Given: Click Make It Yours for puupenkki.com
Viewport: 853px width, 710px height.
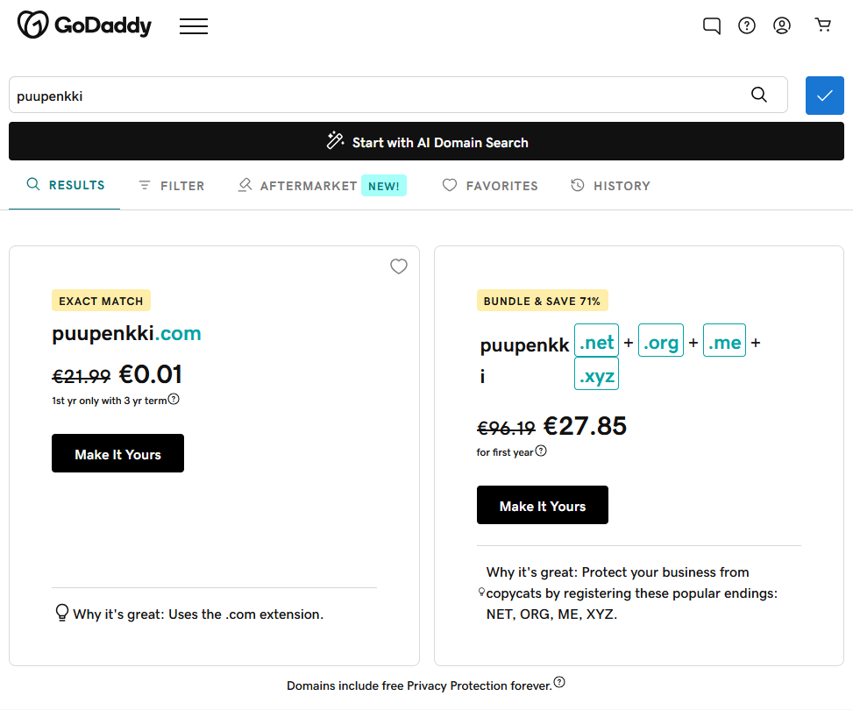Looking at the screenshot, I should click(x=117, y=453).
